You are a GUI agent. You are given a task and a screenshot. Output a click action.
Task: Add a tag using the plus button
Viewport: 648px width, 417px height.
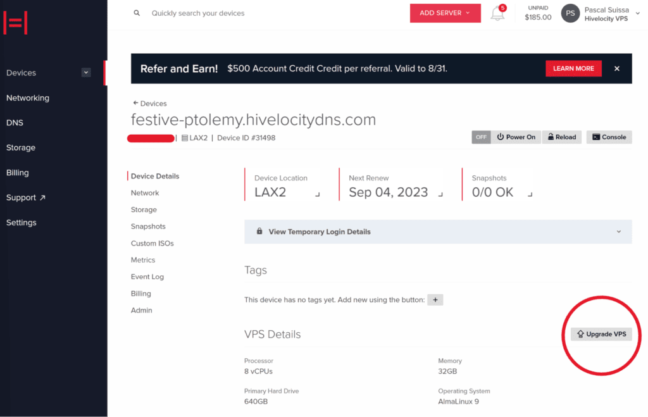(435, 299)
